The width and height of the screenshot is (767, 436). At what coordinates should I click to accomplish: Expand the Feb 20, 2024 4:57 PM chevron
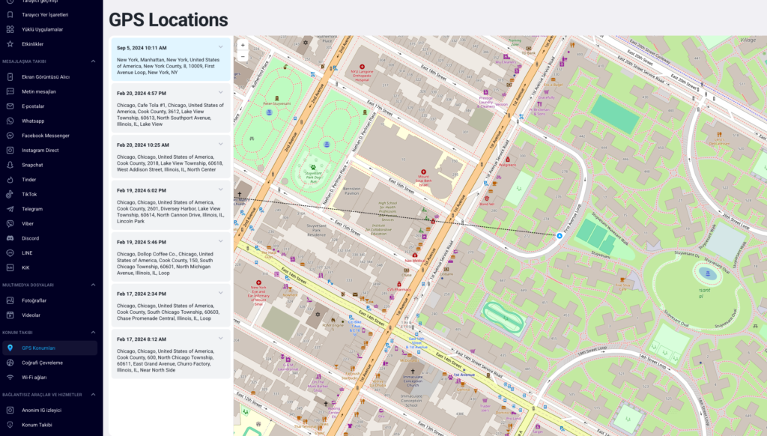[221, 93]
